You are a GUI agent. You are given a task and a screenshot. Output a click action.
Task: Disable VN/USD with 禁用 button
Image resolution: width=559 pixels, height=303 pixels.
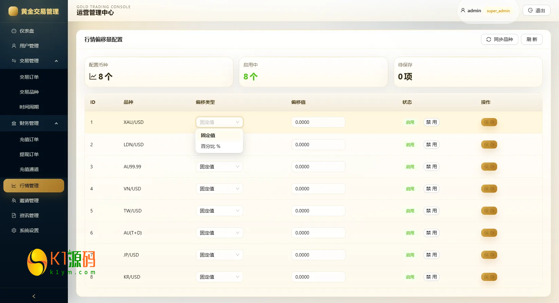pos(431,189)
